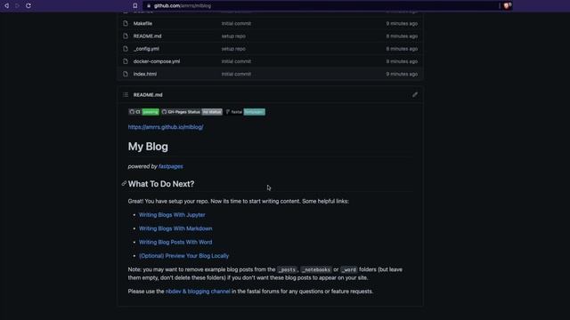Screen dimensions: 570x320
Task: Click file icon beside README.md row
Action: point(126,36)
